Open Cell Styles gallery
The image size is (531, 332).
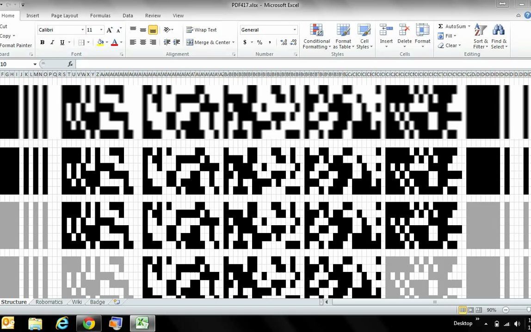[364, 37]
